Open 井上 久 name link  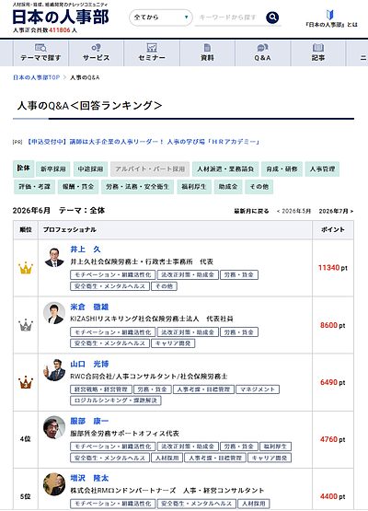pyautogui.click(x=86, y=250)
